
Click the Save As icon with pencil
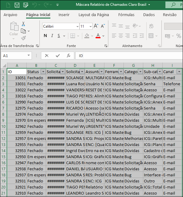point(26,5)
